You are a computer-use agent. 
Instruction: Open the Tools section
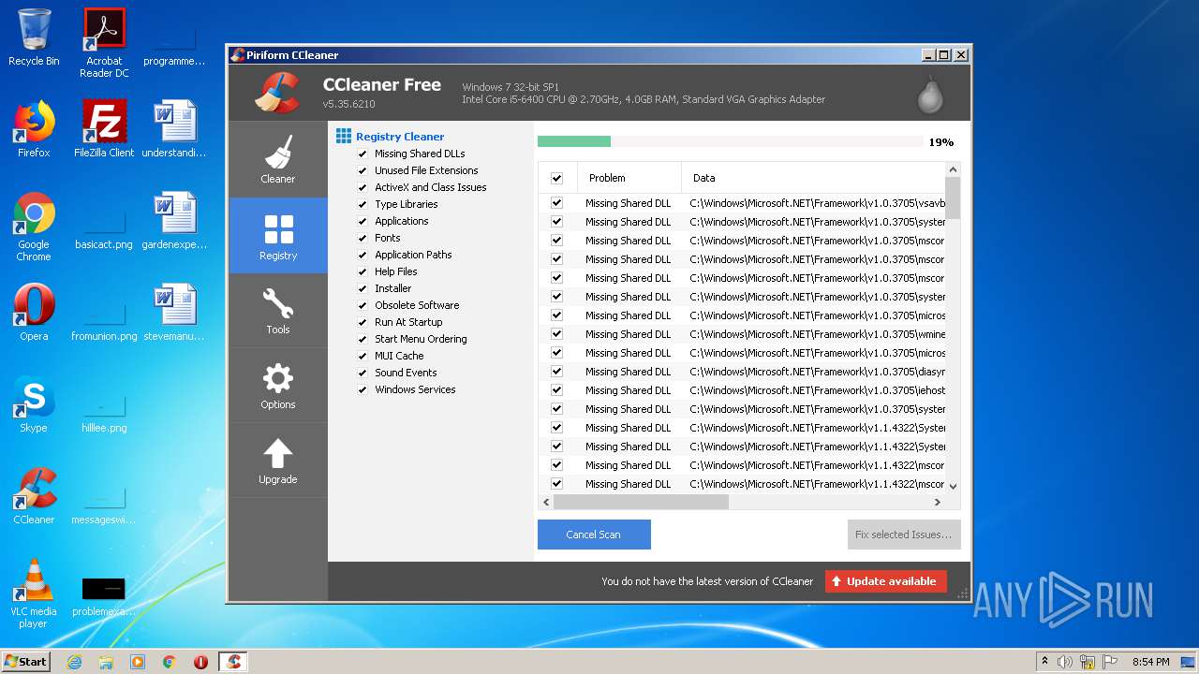pos(277,310)
